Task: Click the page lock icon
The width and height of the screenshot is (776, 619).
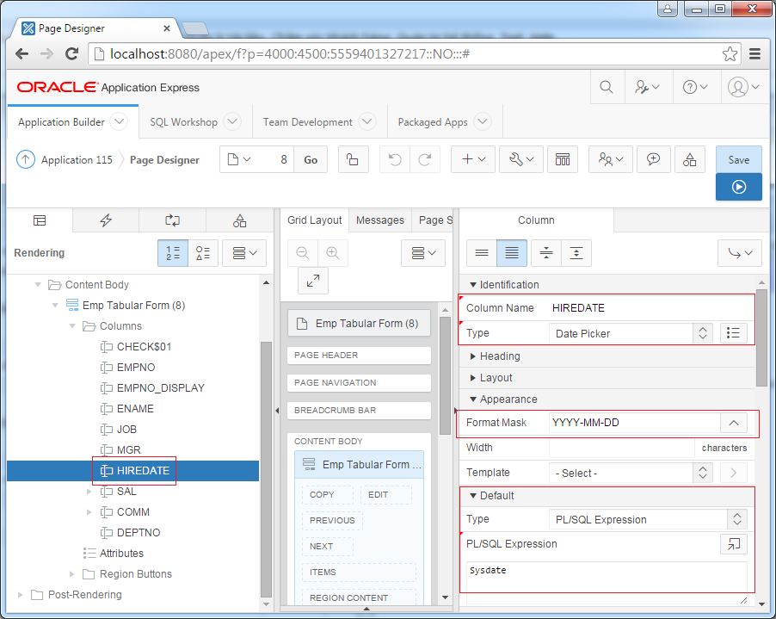Action: pyautogui.click(x=353, y=159)
